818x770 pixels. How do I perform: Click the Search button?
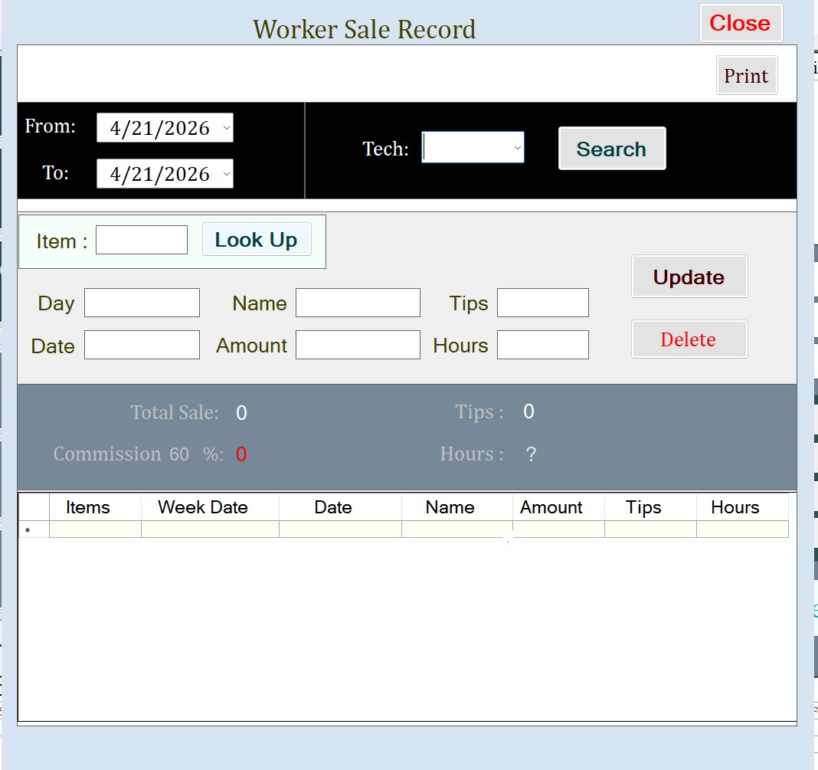[x=611, y=148]
